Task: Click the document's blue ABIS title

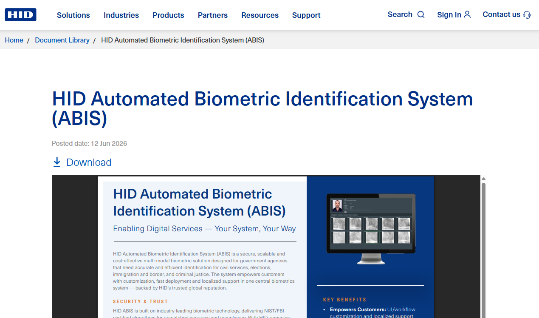Action: (x=199, y=202)
